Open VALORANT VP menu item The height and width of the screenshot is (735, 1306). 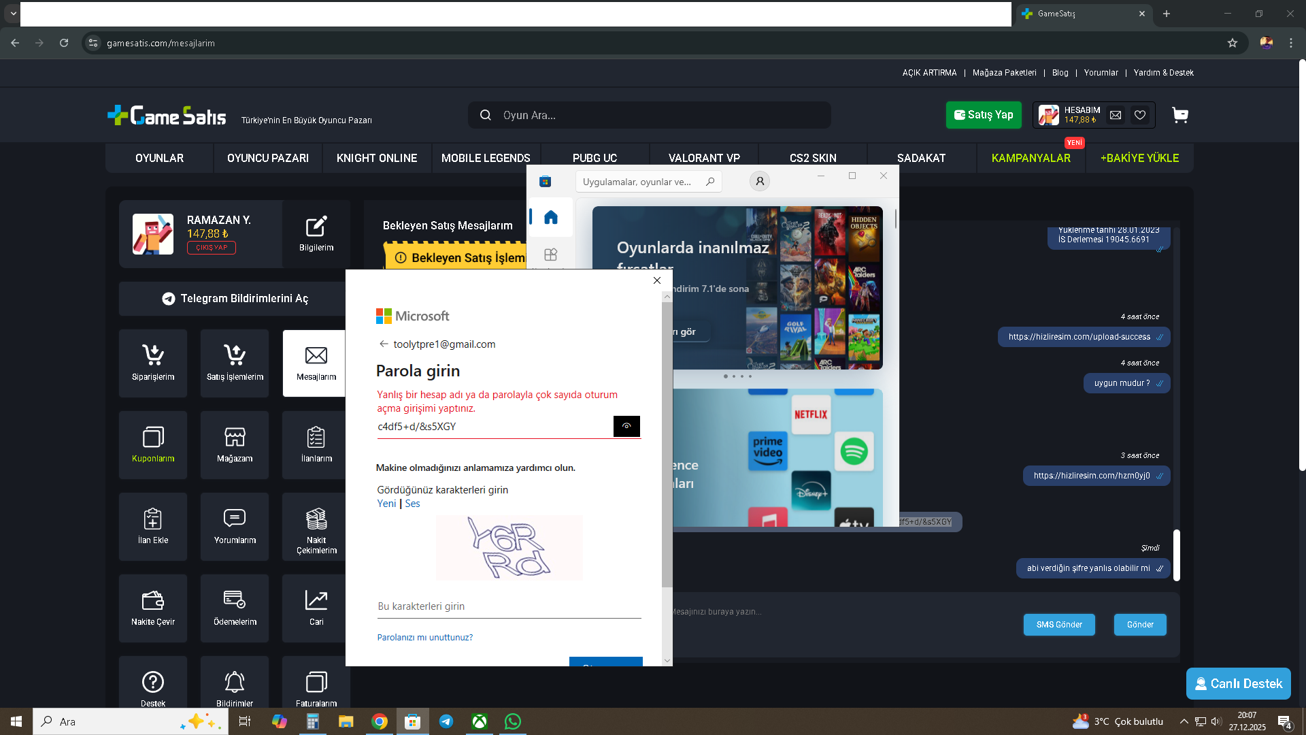point(704,158)
